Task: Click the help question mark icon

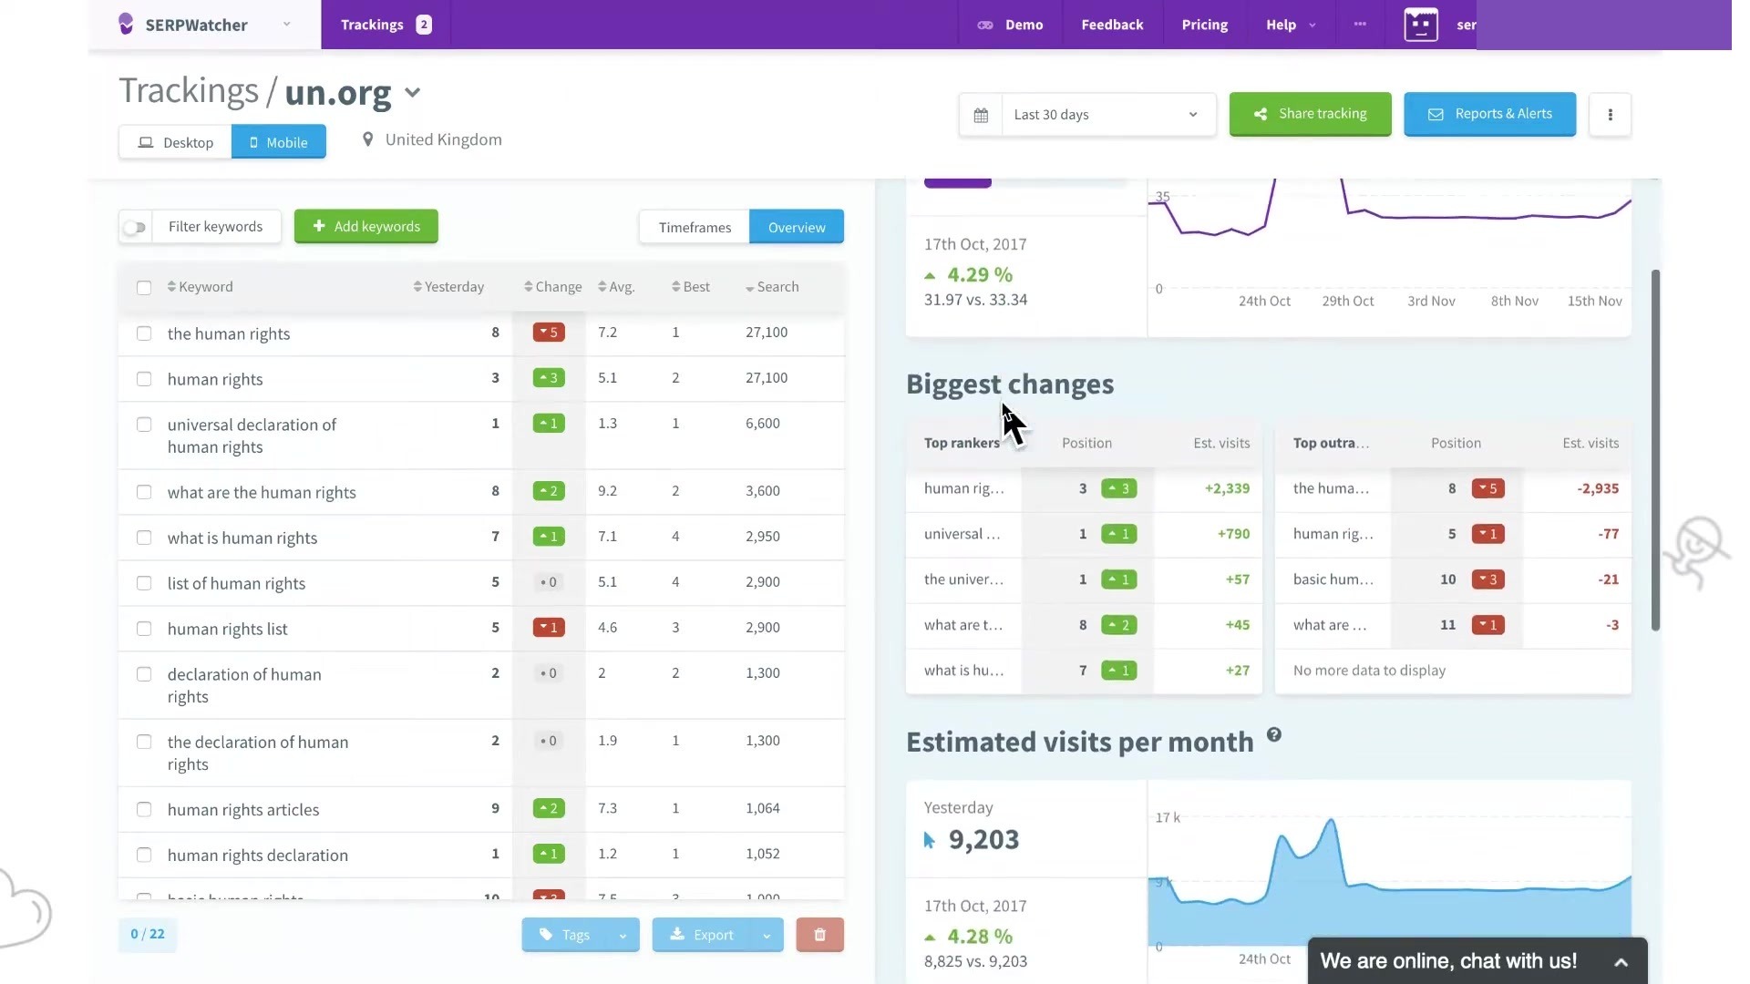Action: click(x=1274, y=735)
